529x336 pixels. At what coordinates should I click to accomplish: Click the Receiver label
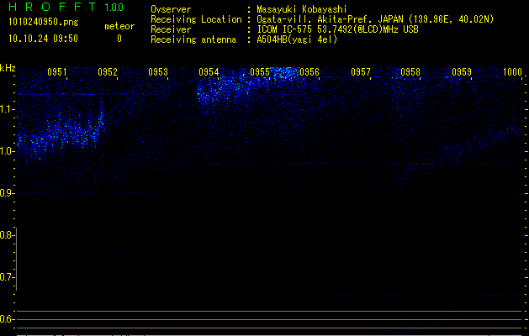pos(171,29)
